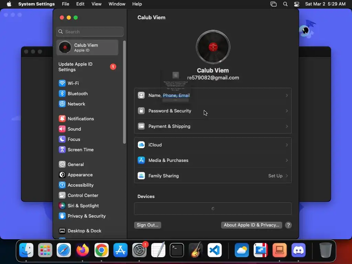Click the Name, Phone, Email person icon
This screenshot has height=264, width=352.
(x=141, y=96)
